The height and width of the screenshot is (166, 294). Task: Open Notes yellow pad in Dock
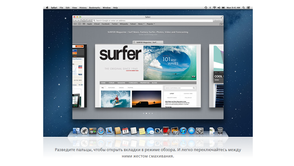(142, 131)
